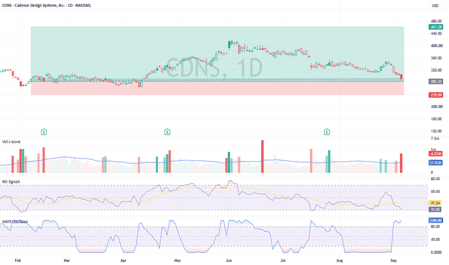Click the 31.05 RSI value label
Image resolution: width=449 pixels, height=265 pixels.
click(435, 210)
